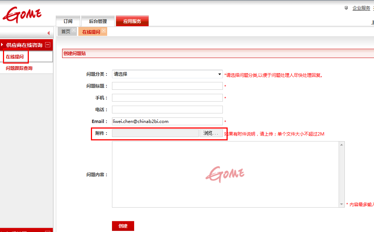Switch to the 首页 page tab
The width and height of the screenshot is (374, 232).
66,32
